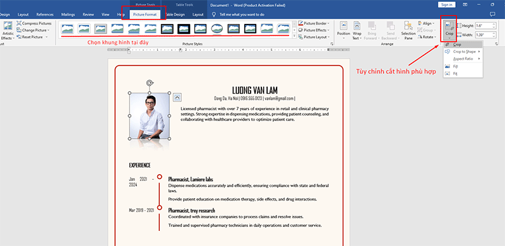
Task: Open Change Picture dropdown
Action: coord(33,30)
